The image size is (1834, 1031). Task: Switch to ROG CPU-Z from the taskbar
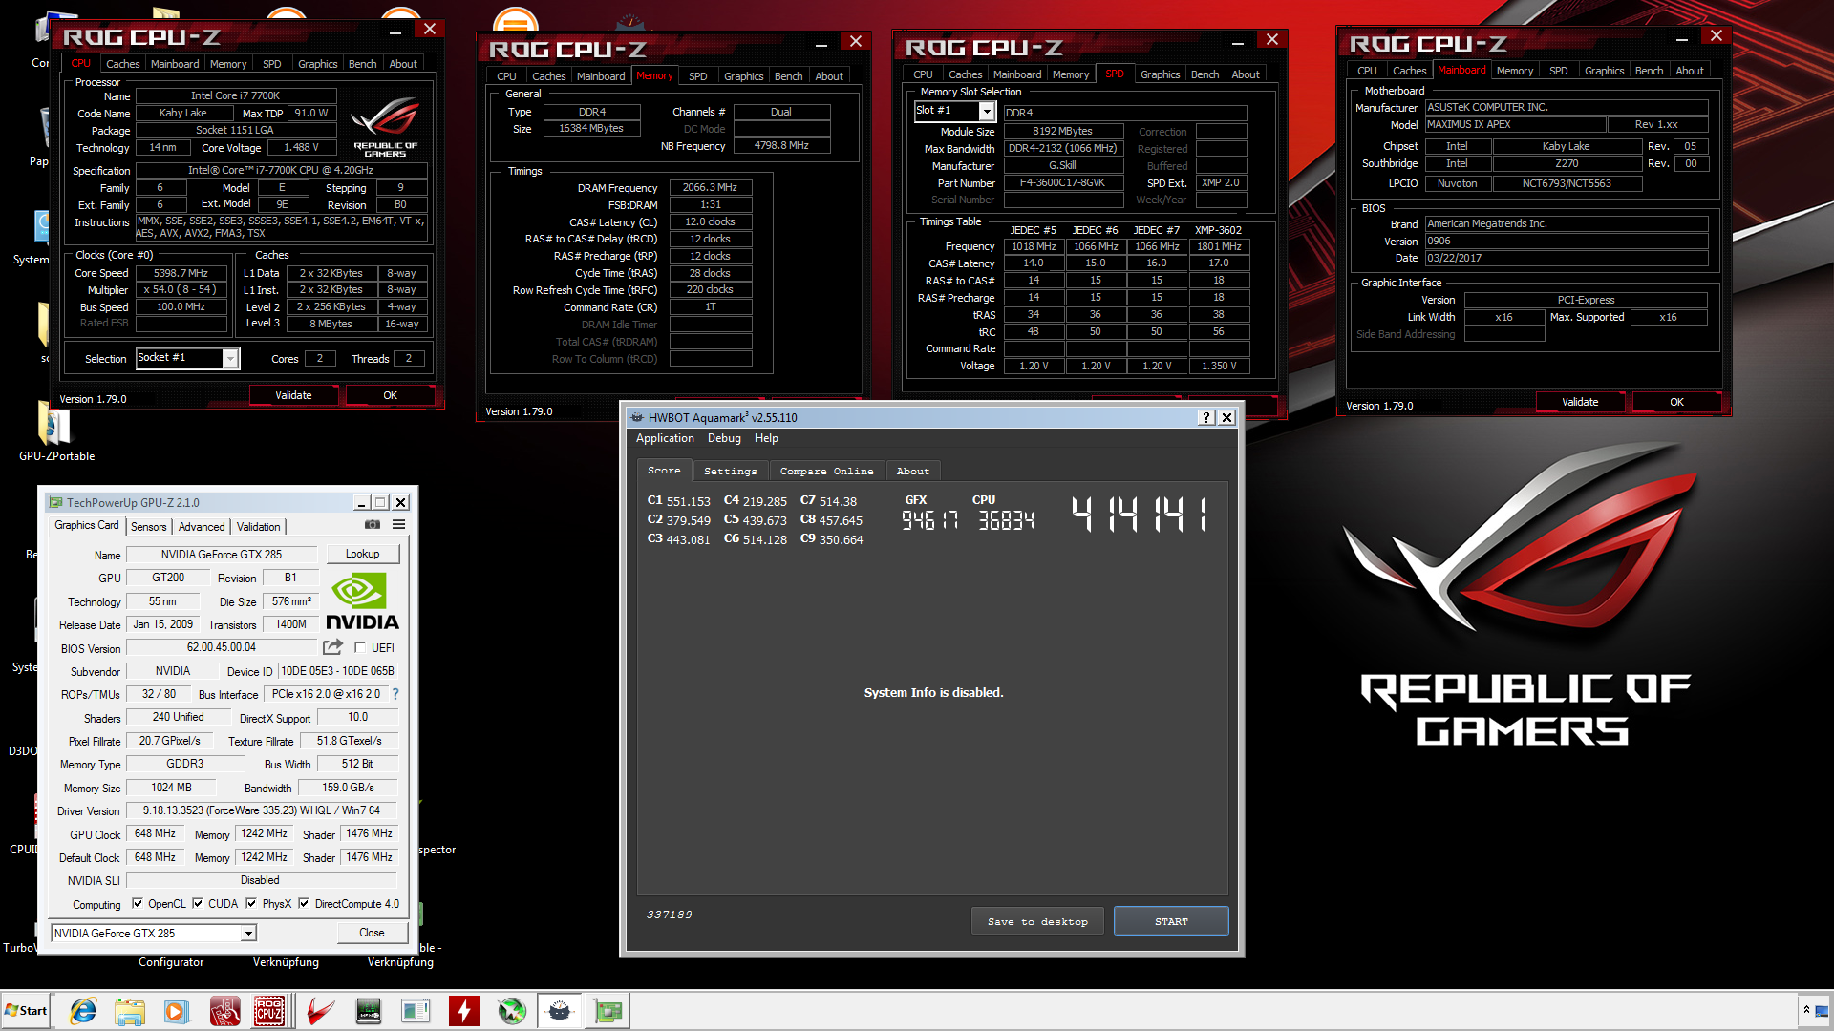pyautogui.click(x=270, y=1011)
